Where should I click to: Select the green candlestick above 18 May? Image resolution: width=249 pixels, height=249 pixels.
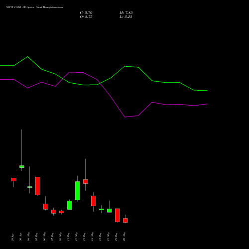110,211
